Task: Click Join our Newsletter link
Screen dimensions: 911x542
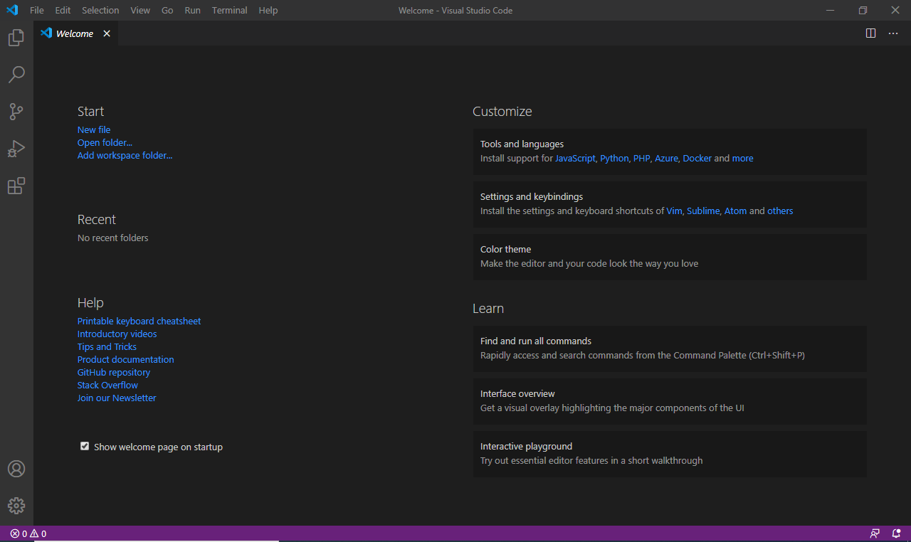Action: coord(117,398)
